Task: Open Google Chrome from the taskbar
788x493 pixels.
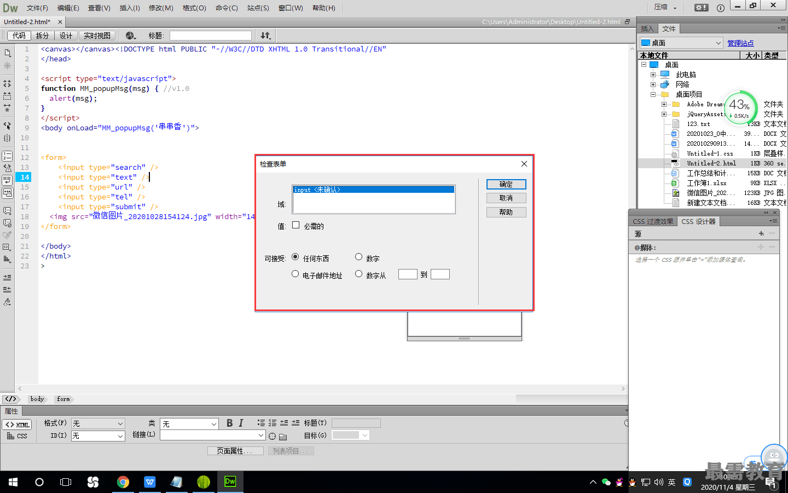Action: point(123,482)
